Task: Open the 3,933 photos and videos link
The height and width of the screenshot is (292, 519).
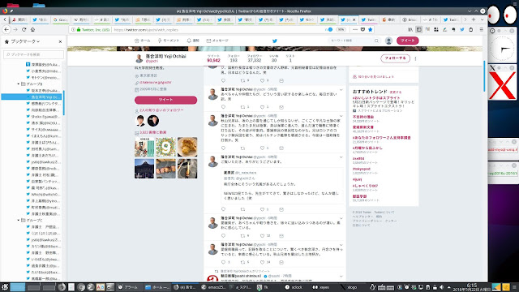Action: 153,132
